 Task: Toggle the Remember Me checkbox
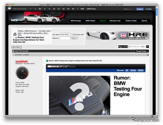tap(72, 35)
